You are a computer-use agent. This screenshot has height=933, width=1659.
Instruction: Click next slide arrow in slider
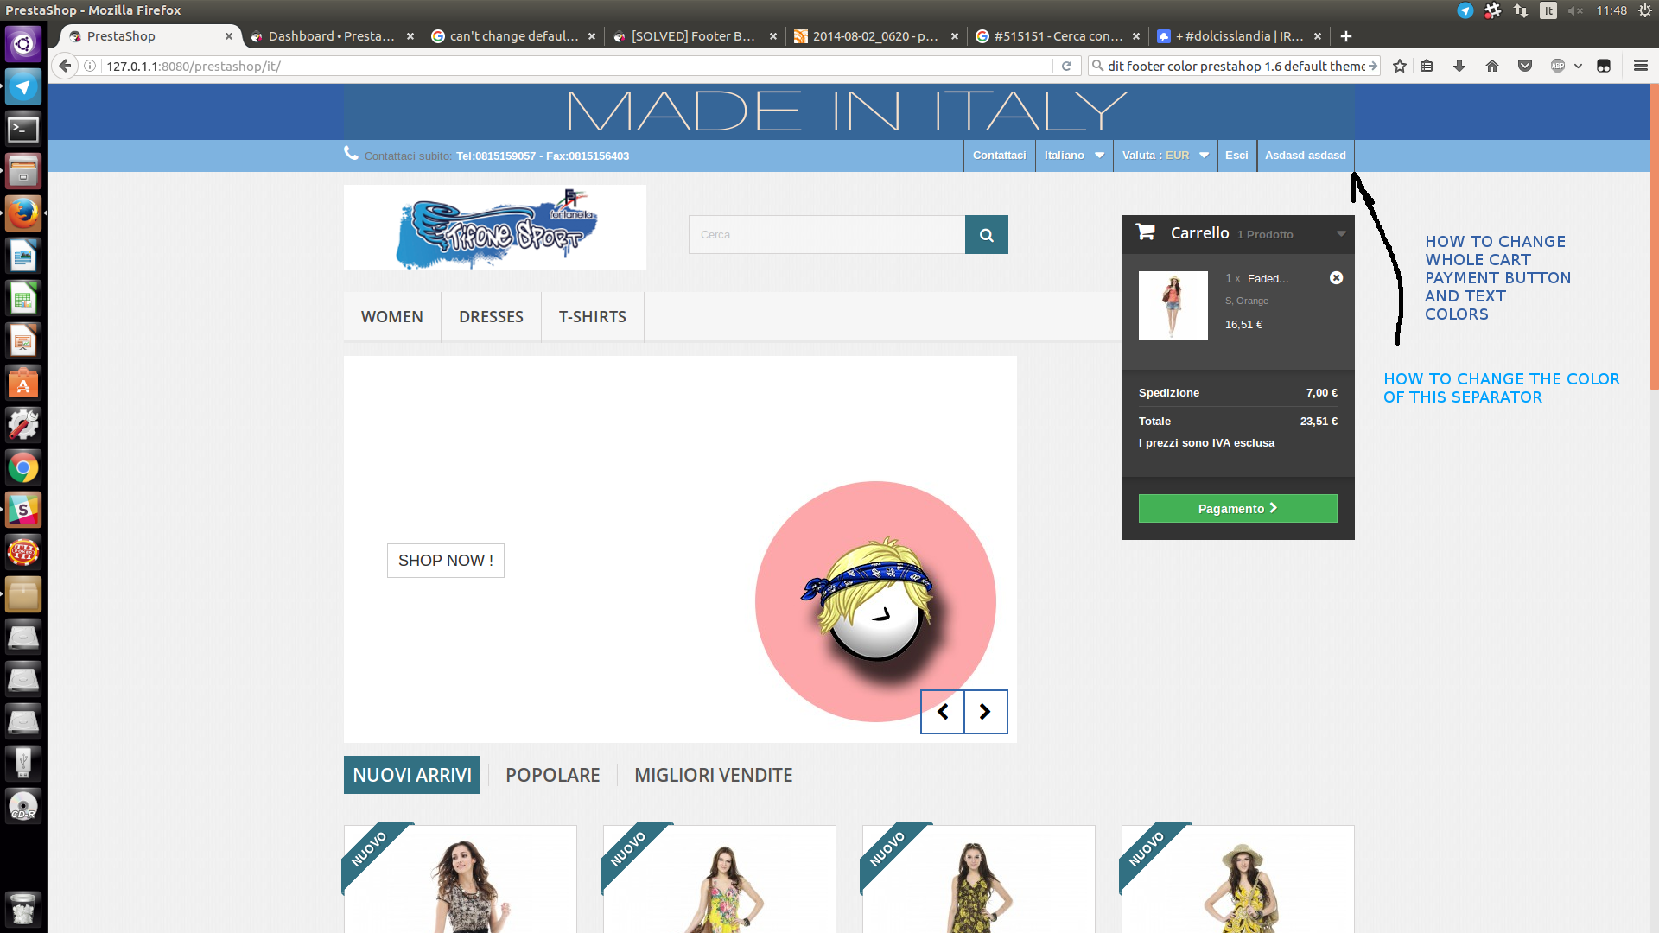coord(985,712)
